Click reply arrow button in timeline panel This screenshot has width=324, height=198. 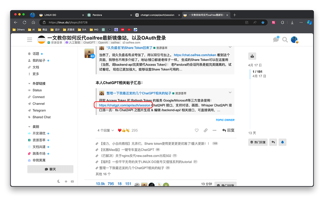point(273,142)
